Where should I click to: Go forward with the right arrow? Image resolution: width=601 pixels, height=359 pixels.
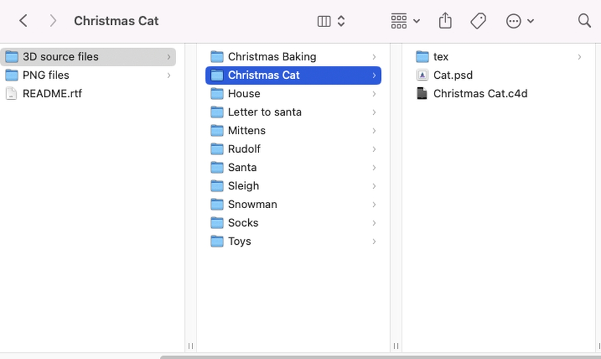[x=53, y=20]
